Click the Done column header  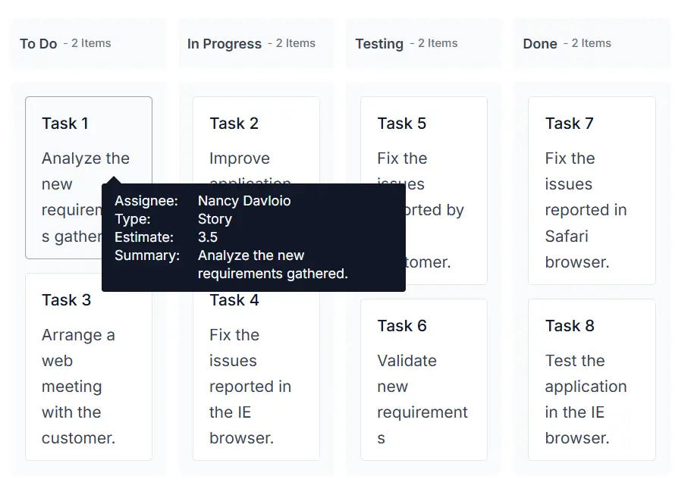[x=592, y=43]
